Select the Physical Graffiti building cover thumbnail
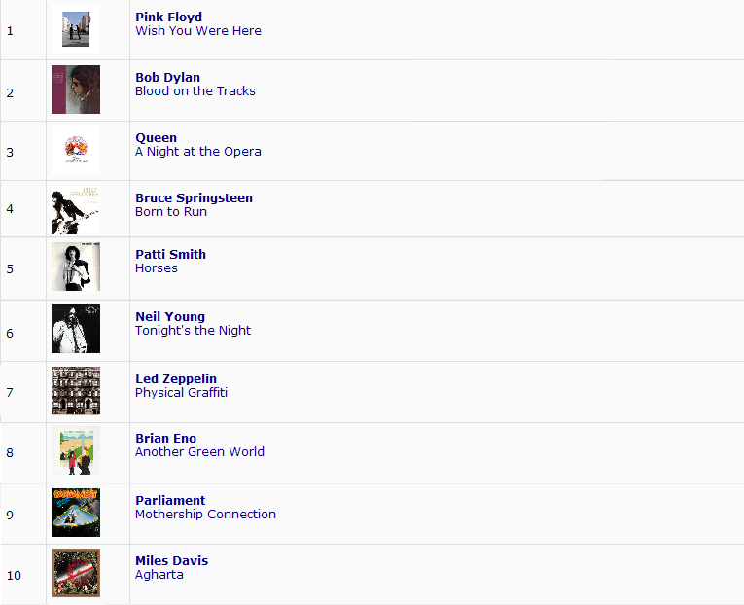 pyautogui.click(x=76, y=391)
